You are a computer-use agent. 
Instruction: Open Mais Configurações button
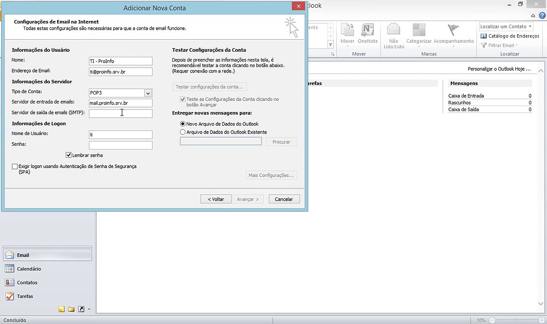click(x=271, y=175)
